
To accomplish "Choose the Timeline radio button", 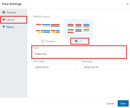I will click(x=43, y=41).
